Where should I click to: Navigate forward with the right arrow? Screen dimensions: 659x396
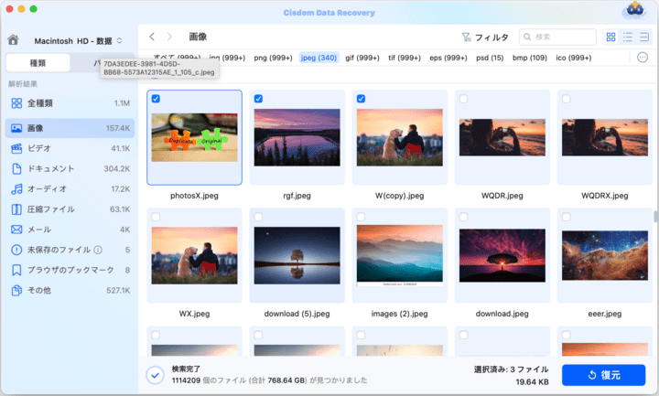[169, 37]
